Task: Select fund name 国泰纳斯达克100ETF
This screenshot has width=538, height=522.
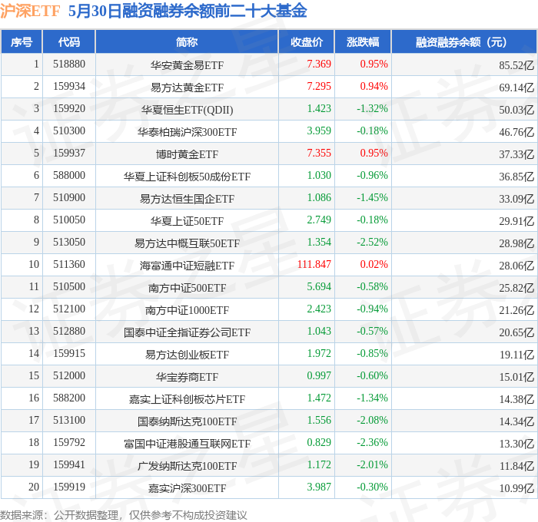Action: (x=187, y=421)
